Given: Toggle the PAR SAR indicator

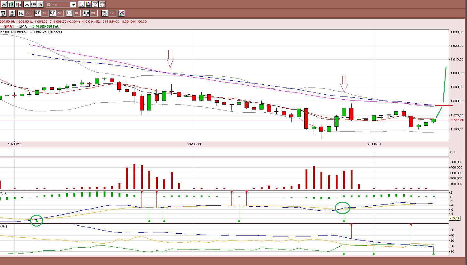Looking at the screenshot, I should pyautogui.click(x=12, y=13).
